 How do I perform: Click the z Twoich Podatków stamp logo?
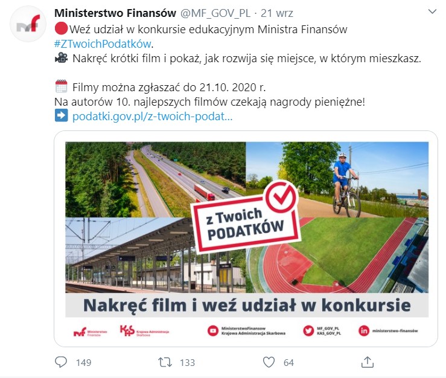(x=245, y=218)
